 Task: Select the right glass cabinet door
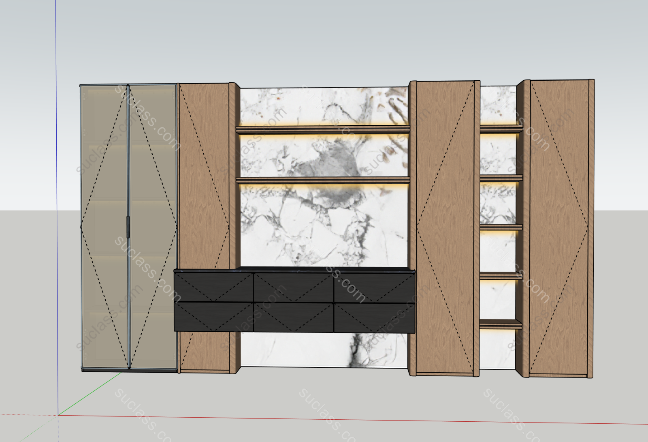[x=153, y=227]
